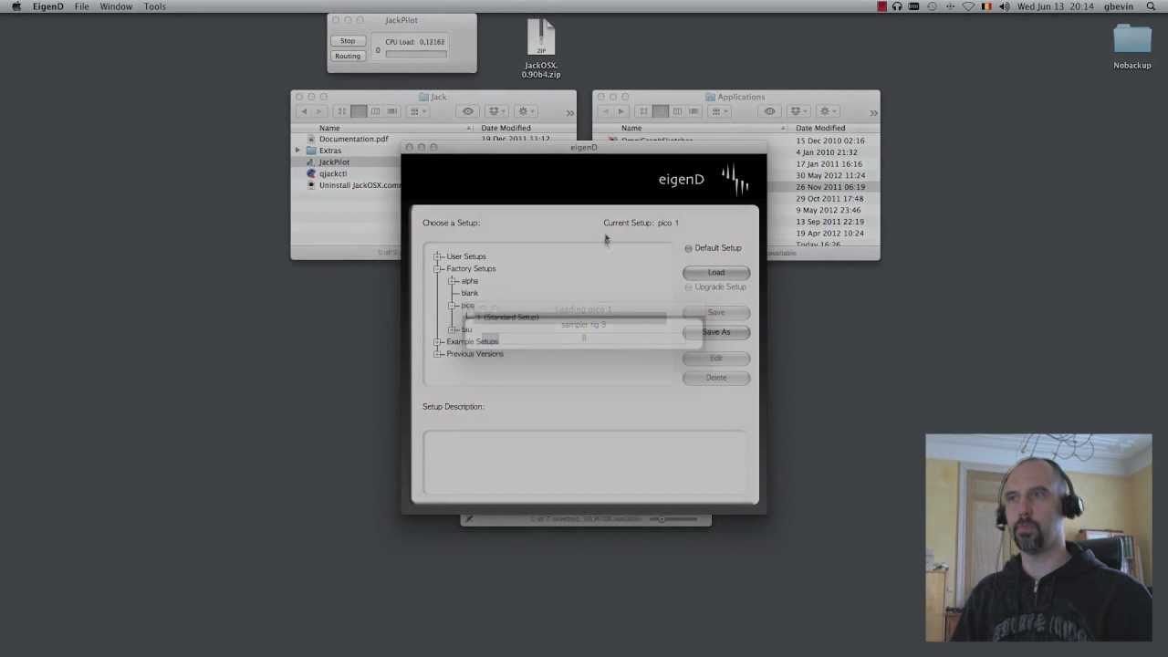Click the Routing button in JackPilot

point(348,56)
